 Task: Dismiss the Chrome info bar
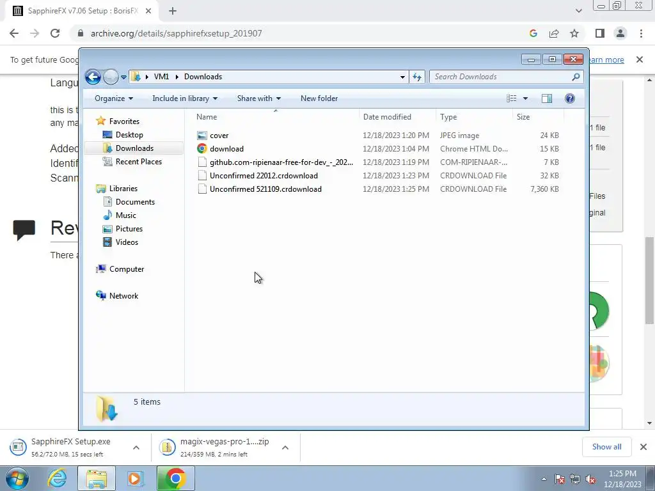(x=640, y=59)
